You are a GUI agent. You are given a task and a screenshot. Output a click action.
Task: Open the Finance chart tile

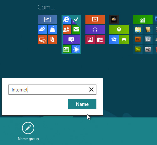(x=143, y=19)
